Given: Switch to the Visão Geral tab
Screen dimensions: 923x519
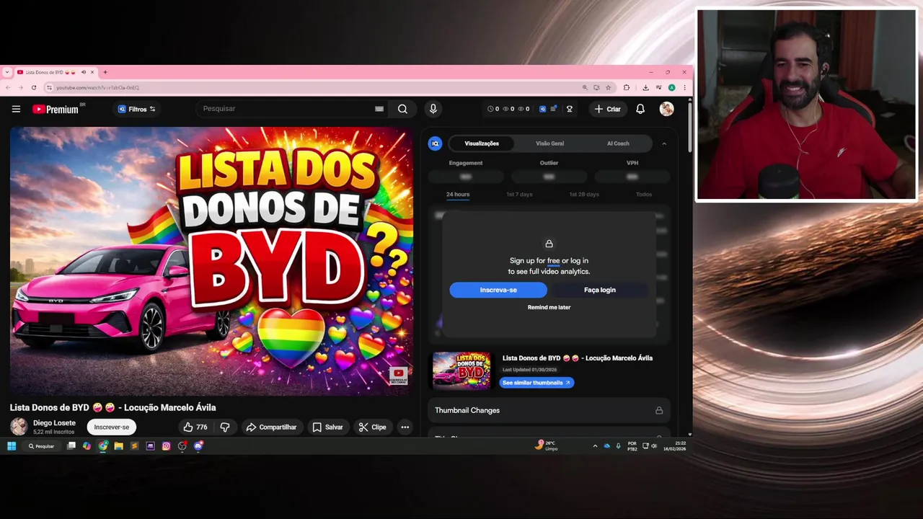Looking at the screenshot, I should click(x=549, y=143).
